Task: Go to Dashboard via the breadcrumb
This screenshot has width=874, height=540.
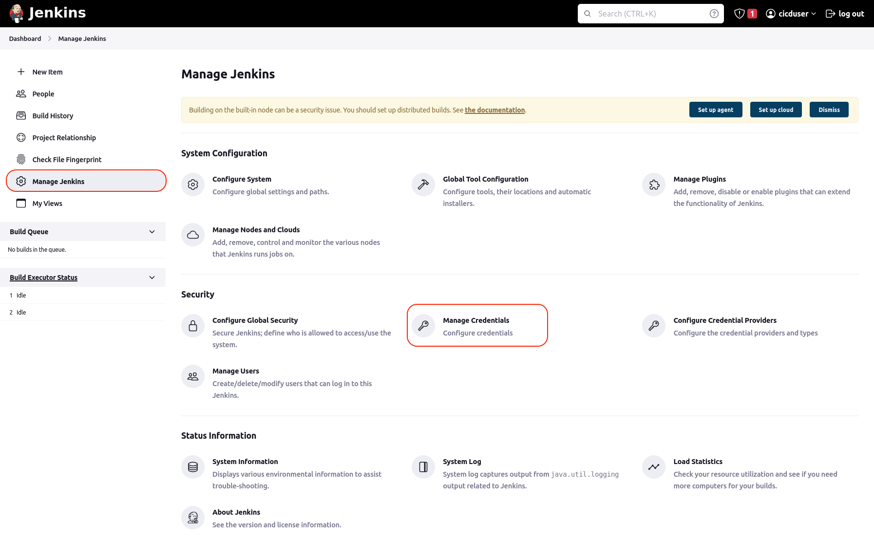Action: coord(25,38)
